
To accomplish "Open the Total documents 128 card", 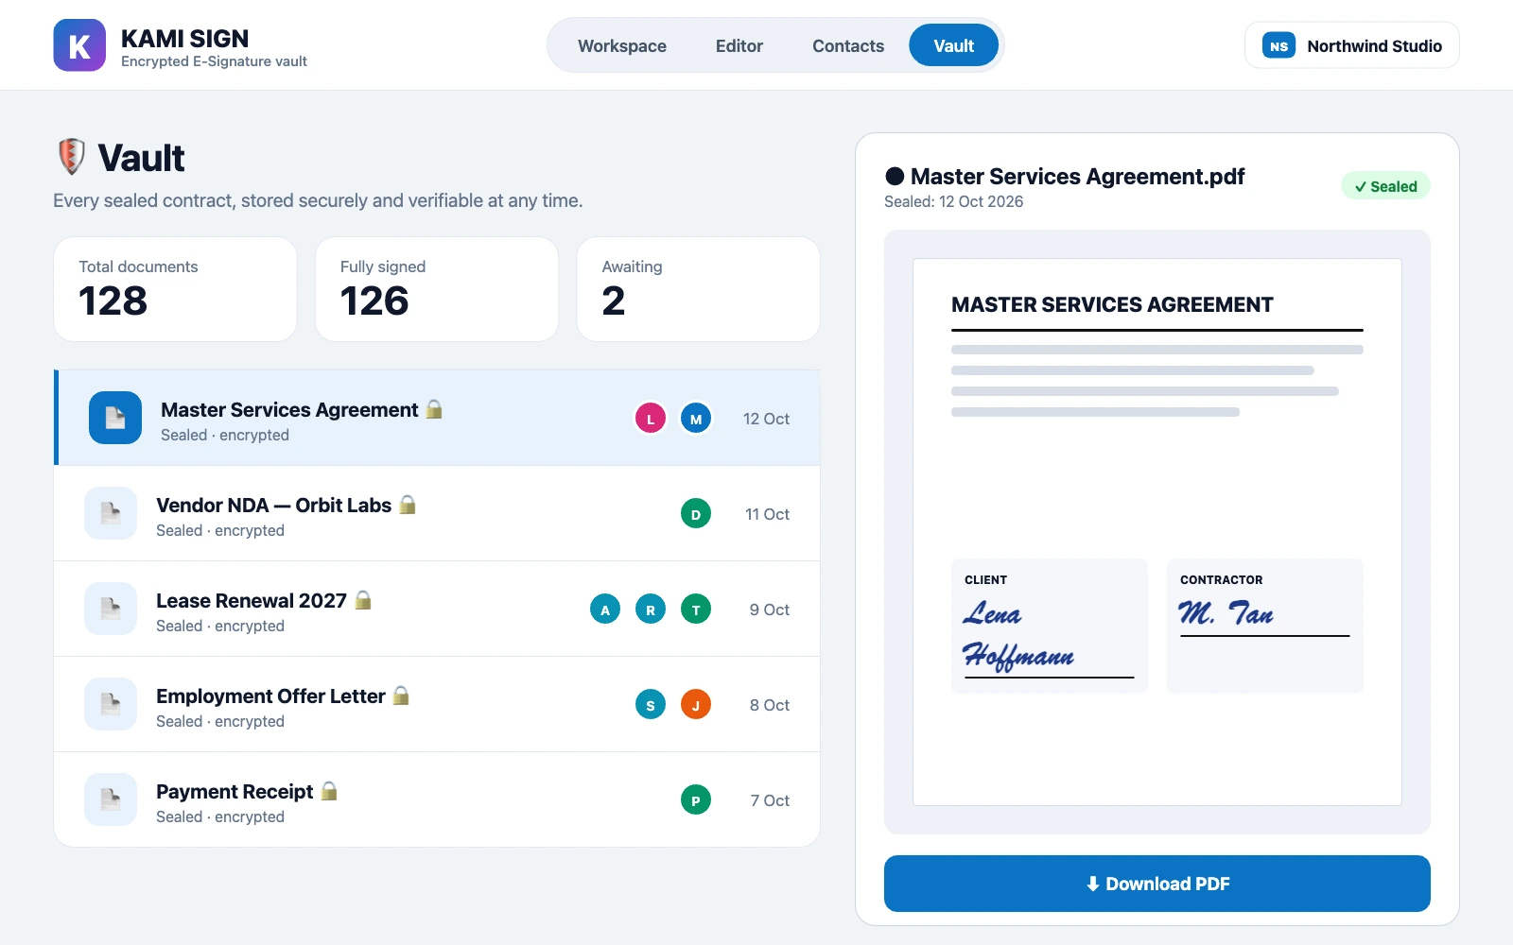I will (x=175, y=289).
